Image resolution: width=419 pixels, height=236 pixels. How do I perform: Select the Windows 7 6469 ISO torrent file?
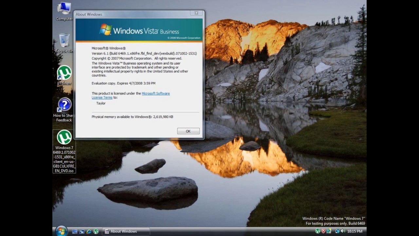pos(64,151)
